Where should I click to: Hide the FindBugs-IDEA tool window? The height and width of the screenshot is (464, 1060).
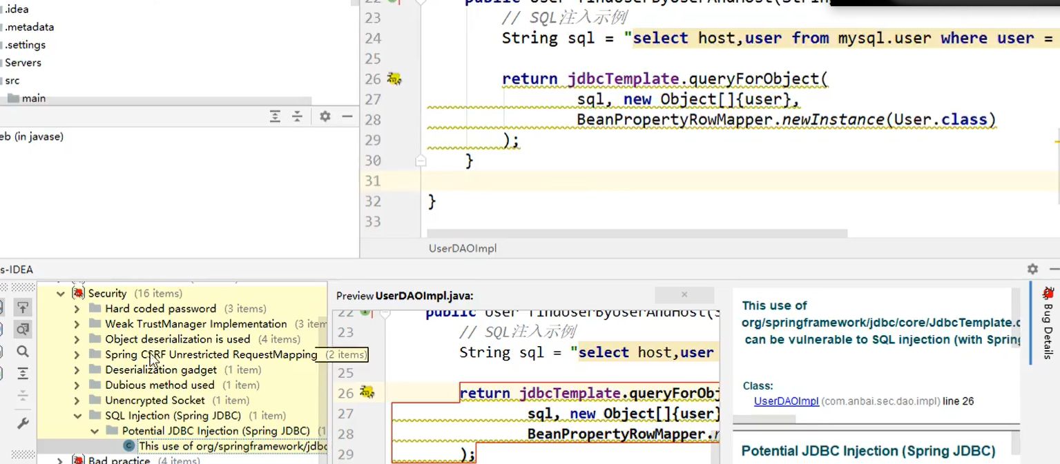pos(1054,269)
